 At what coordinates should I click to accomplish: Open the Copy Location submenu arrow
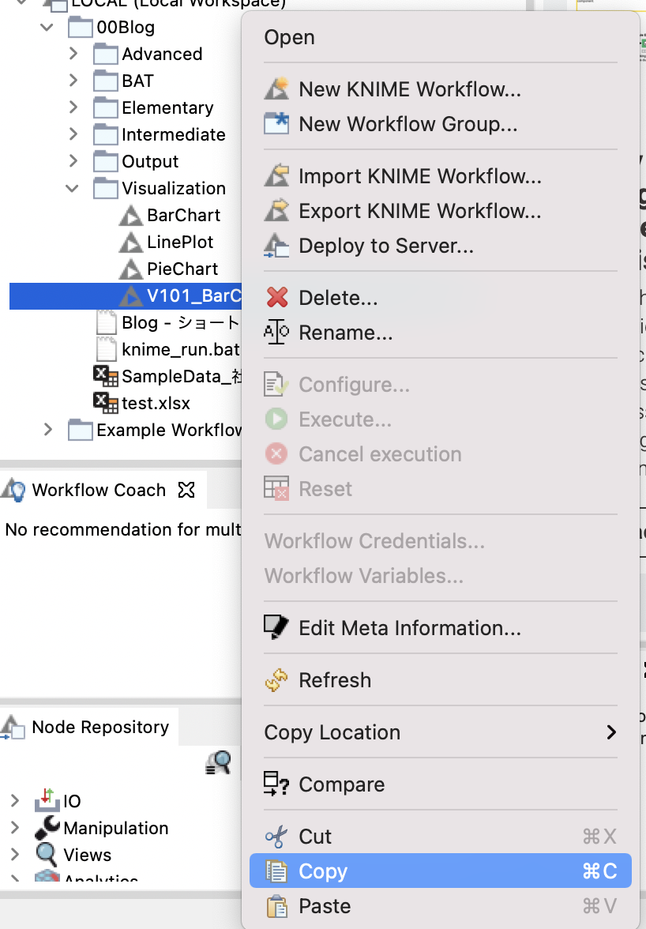click(x=611, y=732)
